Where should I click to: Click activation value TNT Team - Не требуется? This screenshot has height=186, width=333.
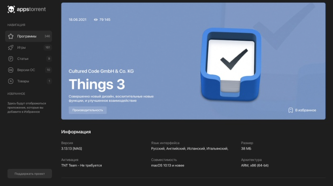tap(81, 165)
